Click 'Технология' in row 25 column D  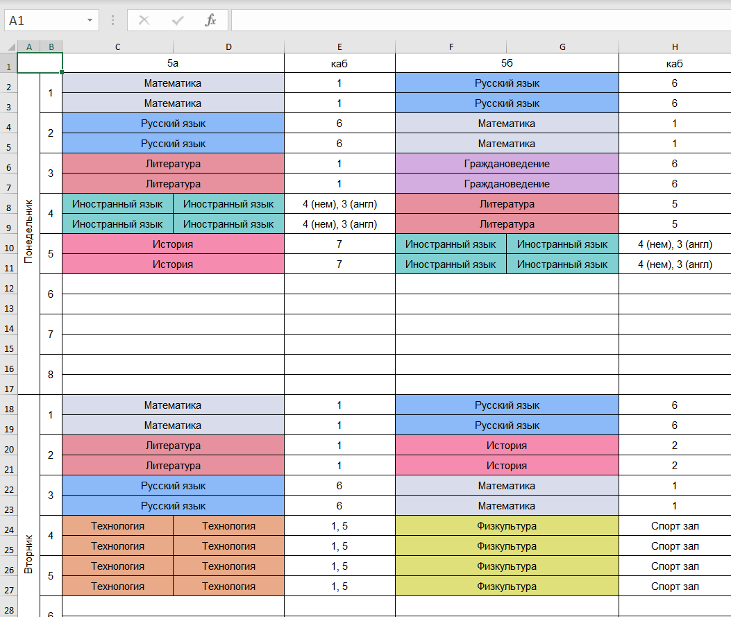228,546
